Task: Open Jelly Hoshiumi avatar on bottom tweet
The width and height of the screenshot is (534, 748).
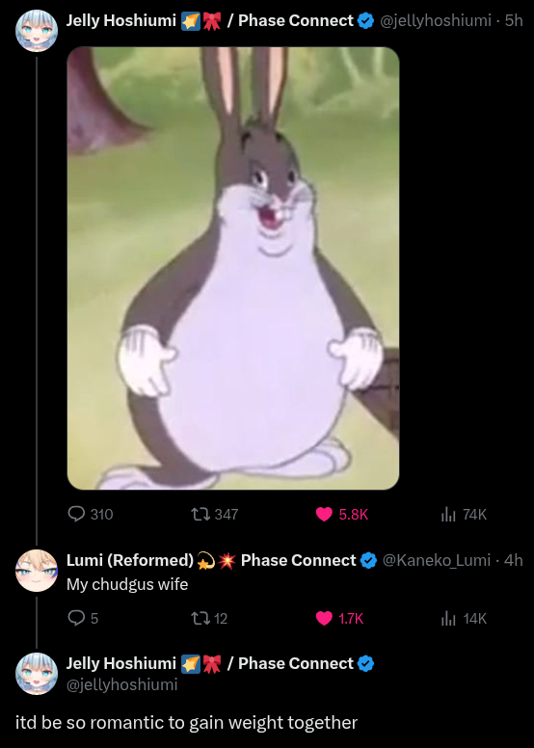Action: click(x=37, y=674)
